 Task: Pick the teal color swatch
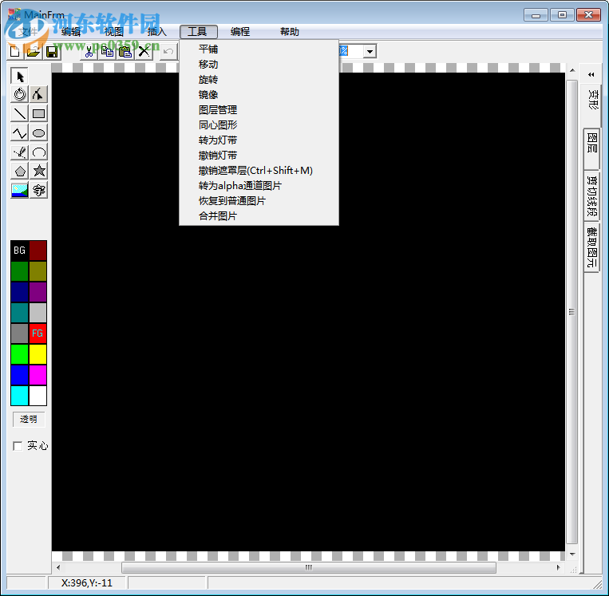(19, 313)
